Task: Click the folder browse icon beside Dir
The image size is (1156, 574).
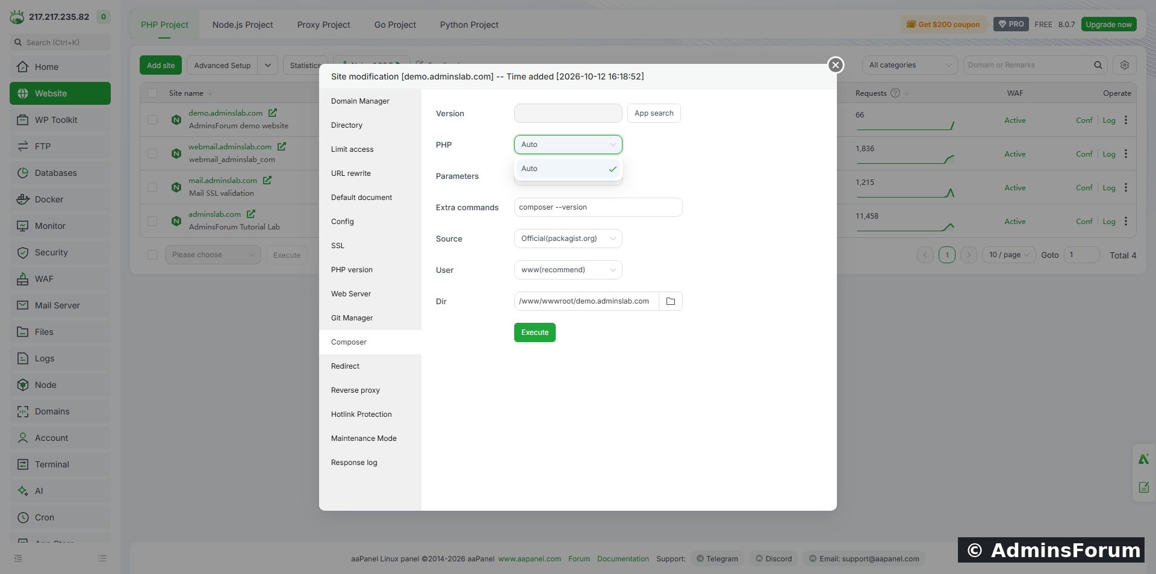Action: [670, 301]
